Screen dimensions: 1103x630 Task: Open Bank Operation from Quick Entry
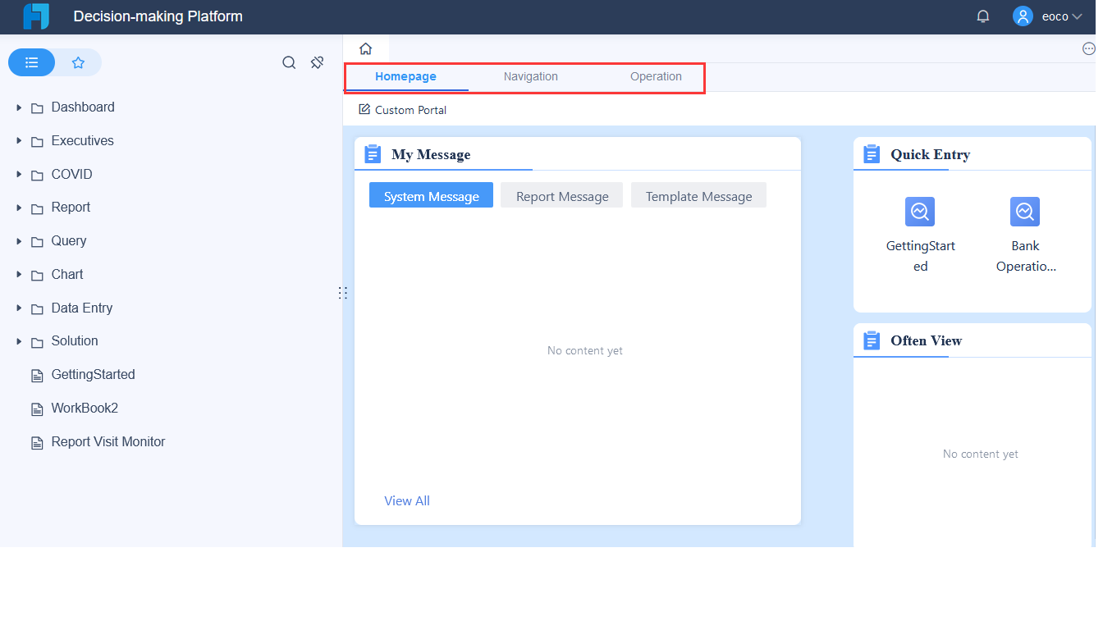coord(1025,212)
